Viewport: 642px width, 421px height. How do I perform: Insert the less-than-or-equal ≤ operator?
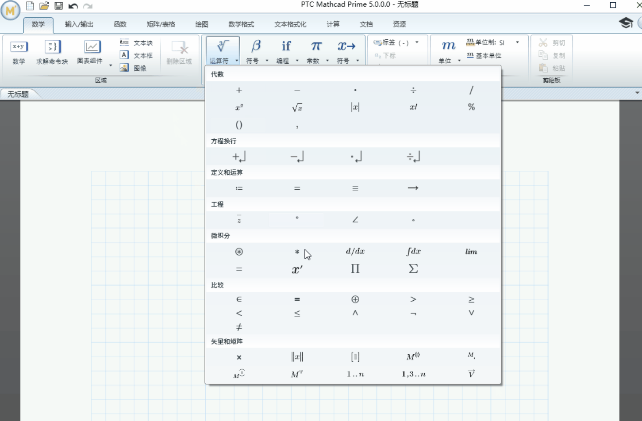(x=297, y=314)
